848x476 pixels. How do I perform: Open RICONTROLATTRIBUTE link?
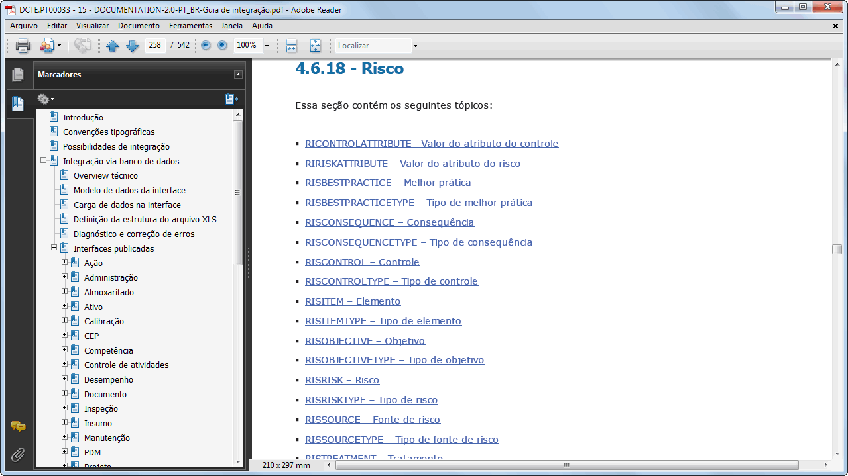(432, 143)
